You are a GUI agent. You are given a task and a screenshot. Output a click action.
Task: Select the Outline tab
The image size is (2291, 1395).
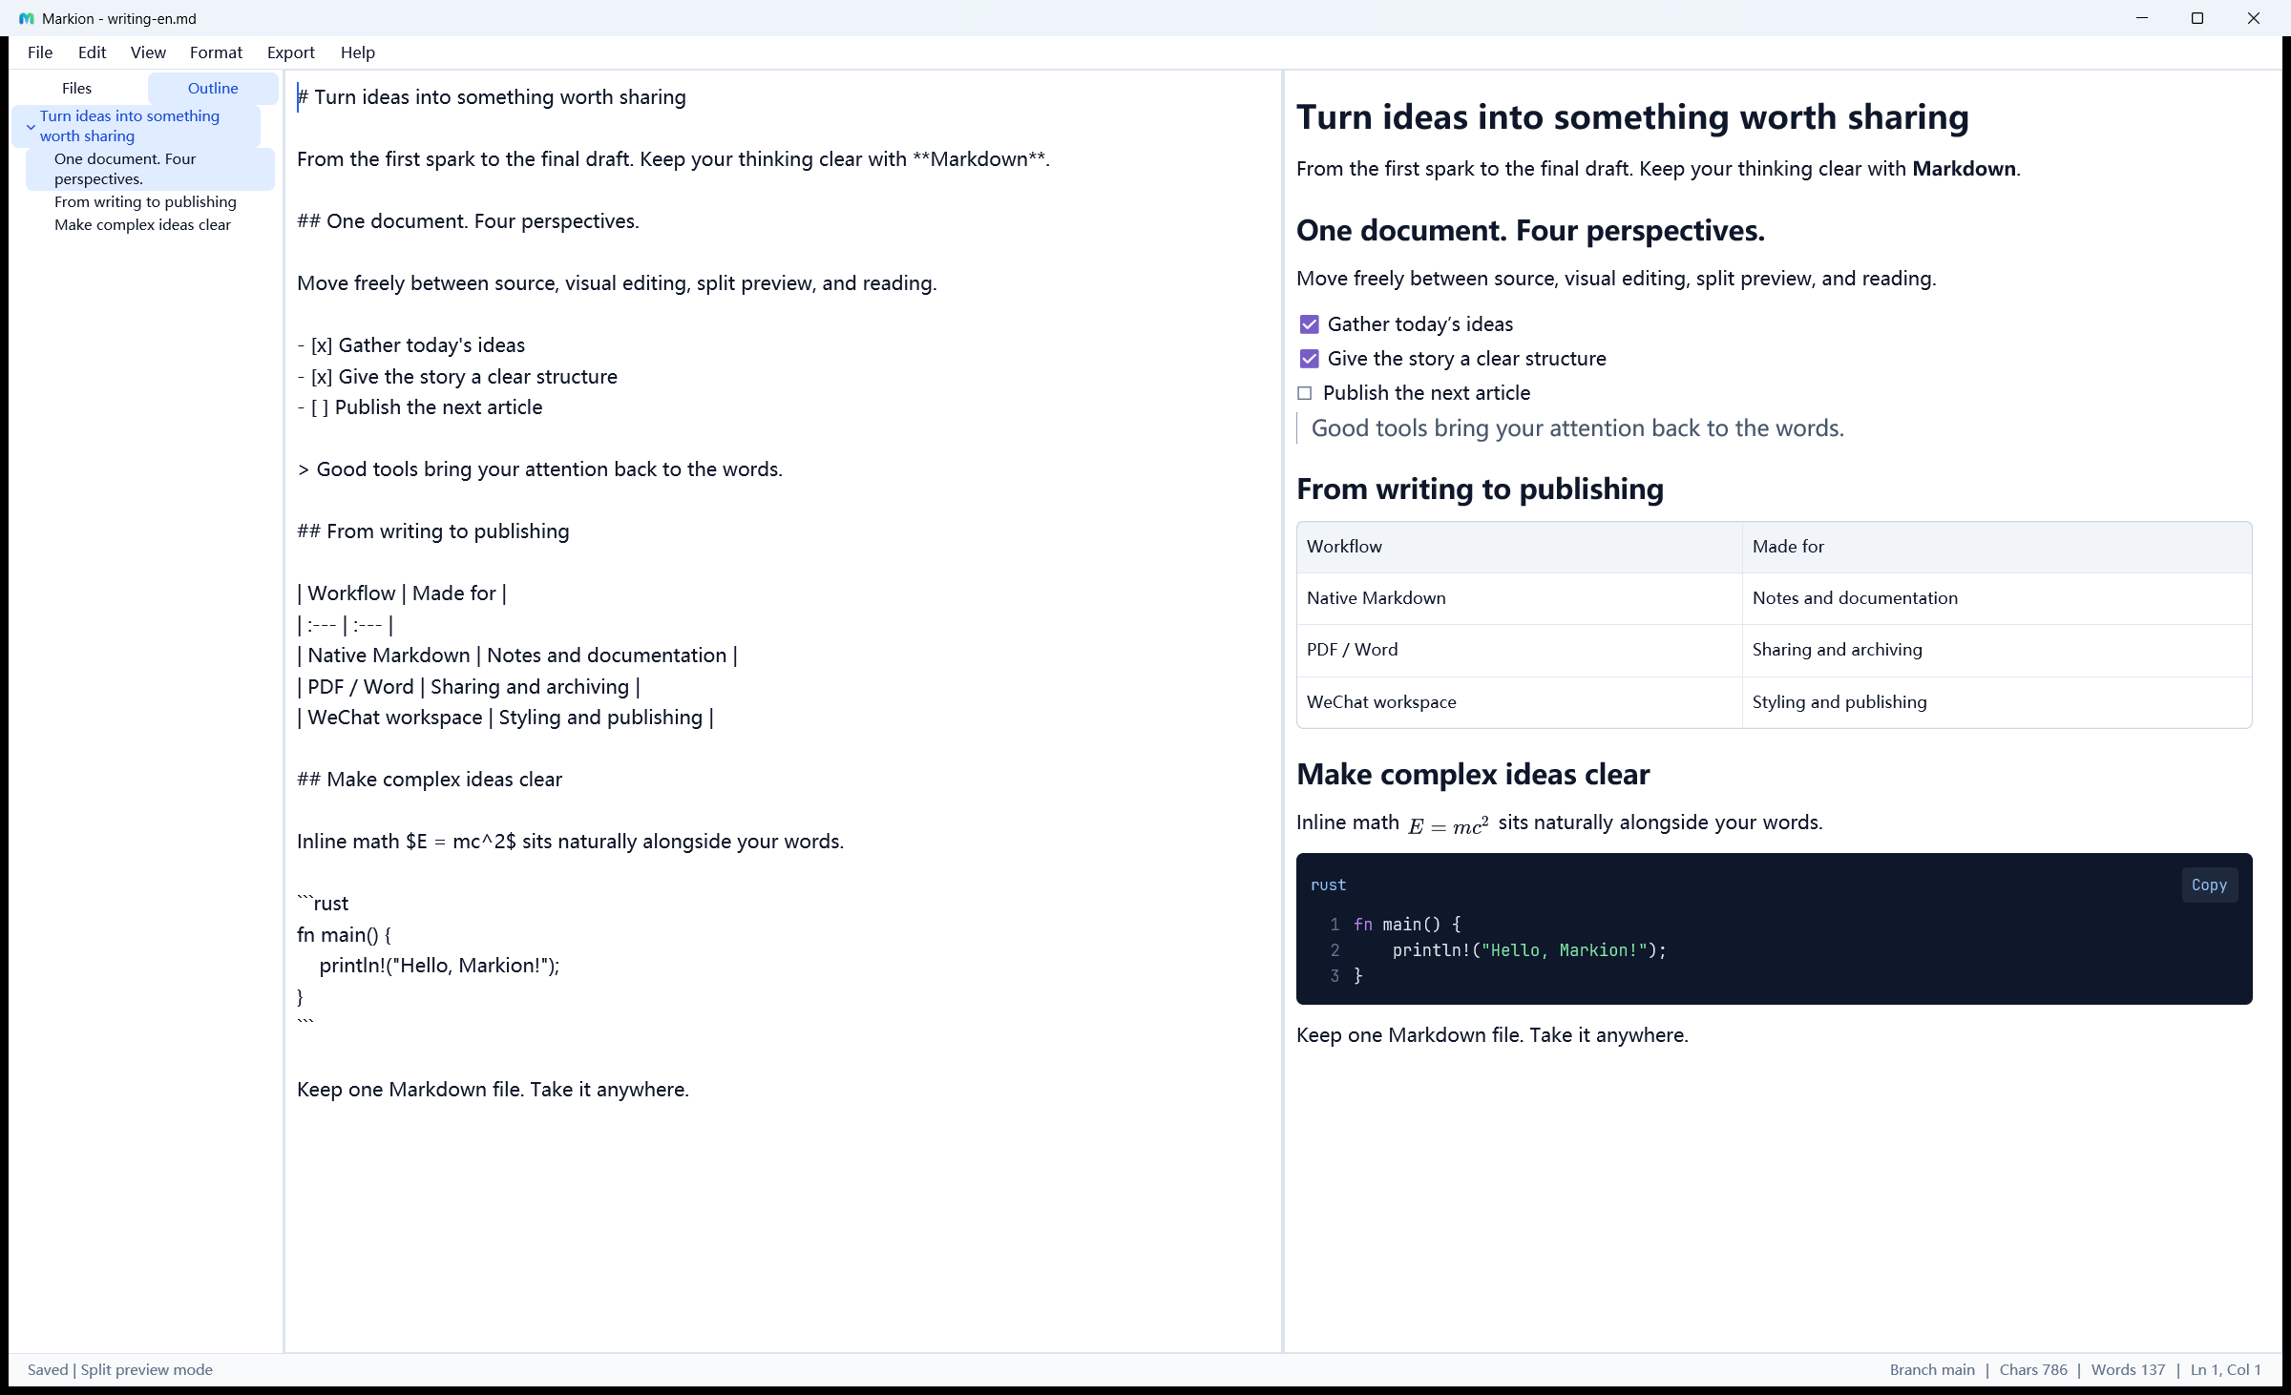pos(213,88)
